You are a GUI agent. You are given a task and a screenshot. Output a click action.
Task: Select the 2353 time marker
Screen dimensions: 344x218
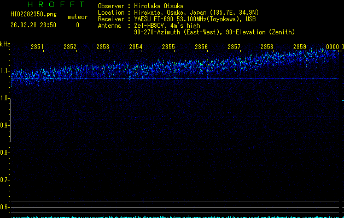[103, 47]
